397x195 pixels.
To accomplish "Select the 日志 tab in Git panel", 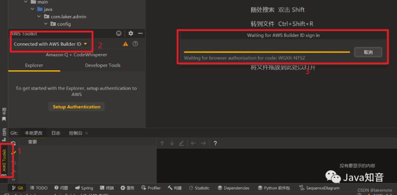I will [x=56, y=133].
